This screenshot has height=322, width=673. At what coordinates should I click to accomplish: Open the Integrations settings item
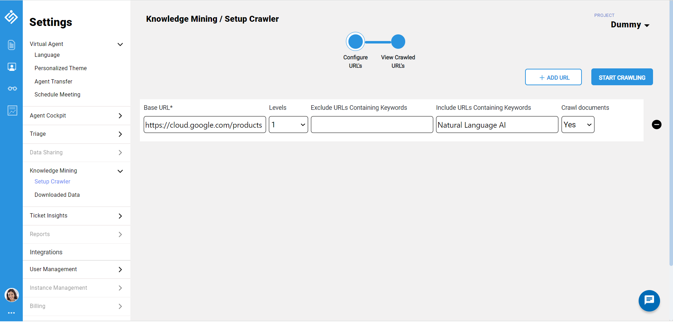click(46, 252)
